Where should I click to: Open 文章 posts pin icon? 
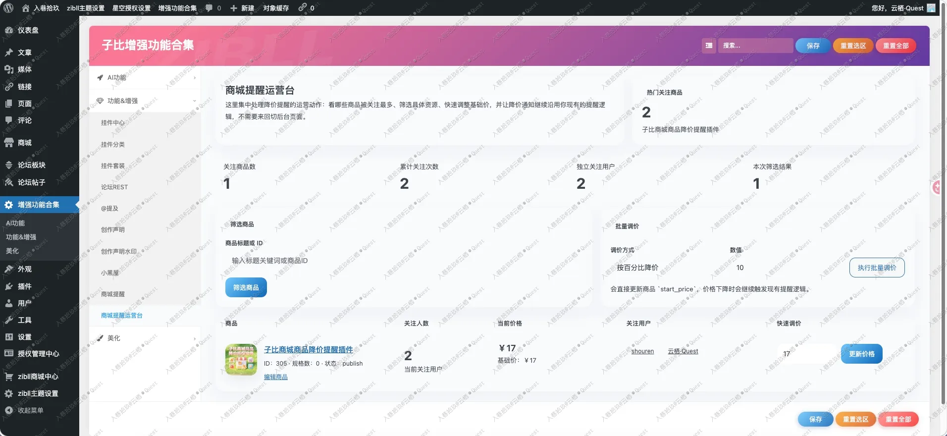(x=9, y=53)
